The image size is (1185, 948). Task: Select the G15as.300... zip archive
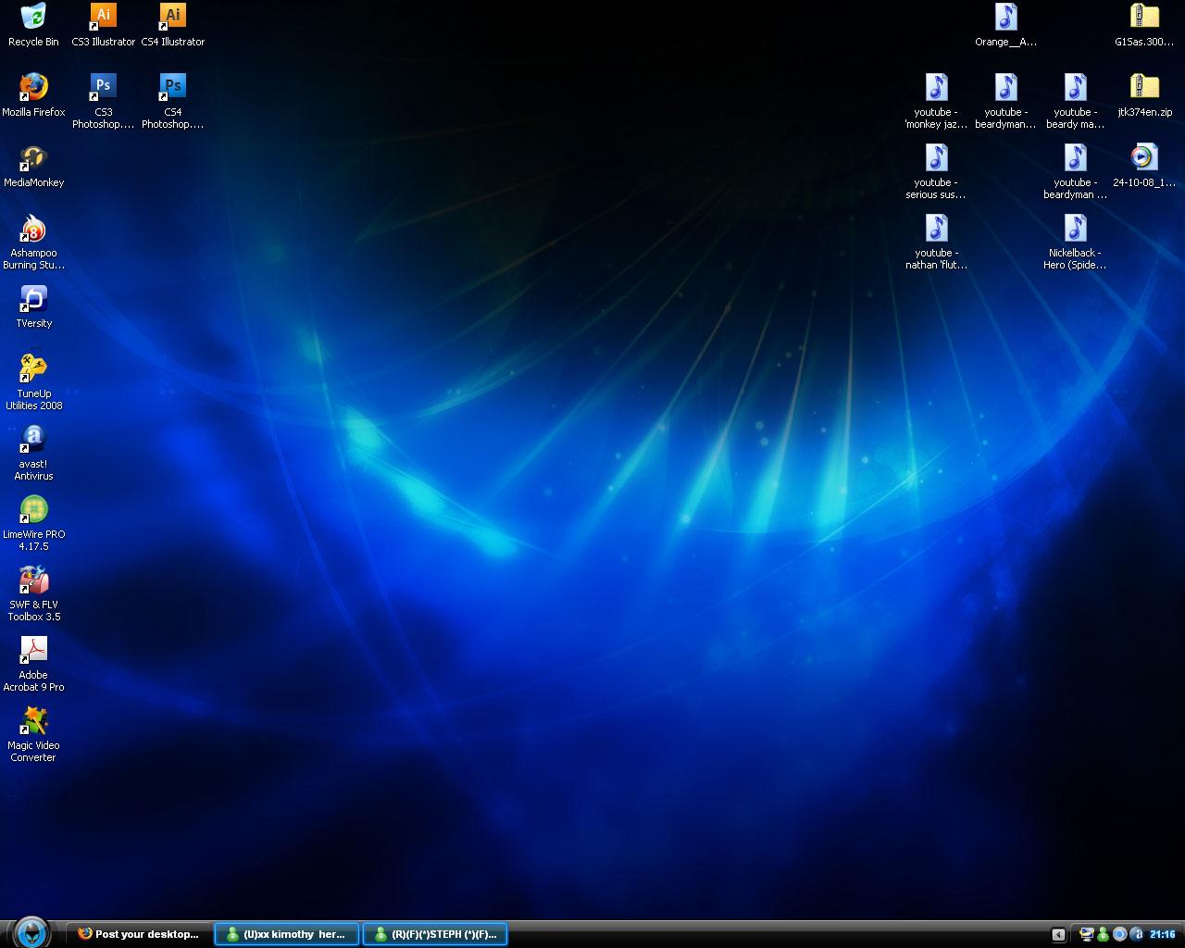pyautogui.click(x=1144, y=25)
